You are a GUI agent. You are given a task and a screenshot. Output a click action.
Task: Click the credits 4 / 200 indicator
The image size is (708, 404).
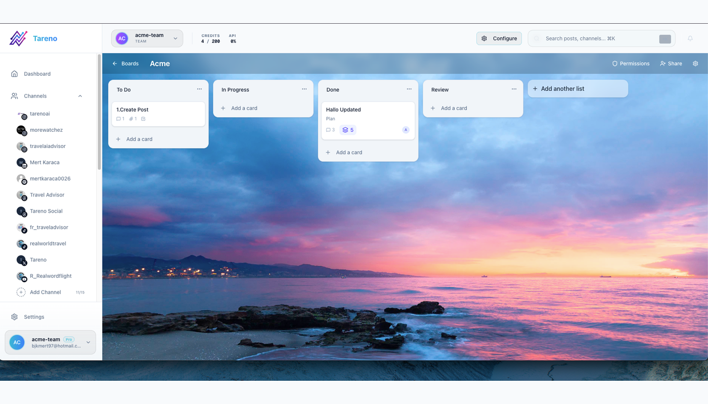210,39
